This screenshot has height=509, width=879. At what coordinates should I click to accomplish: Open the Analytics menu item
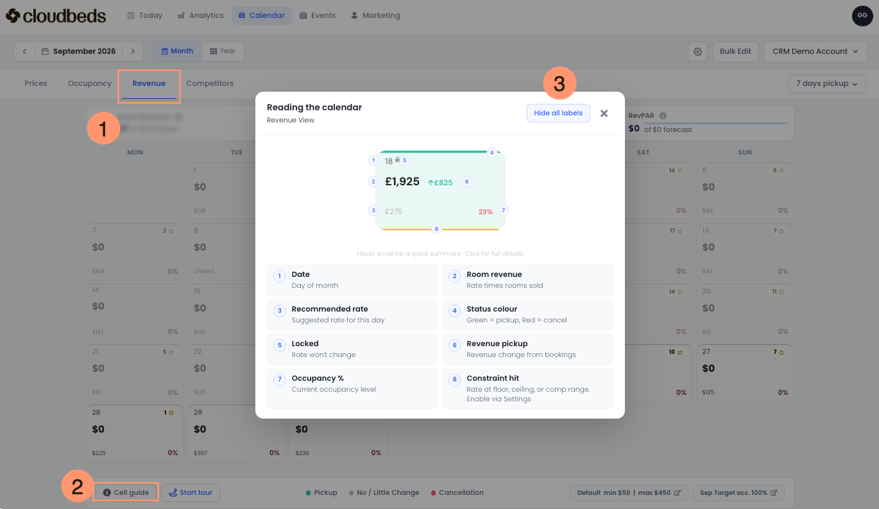201,15
